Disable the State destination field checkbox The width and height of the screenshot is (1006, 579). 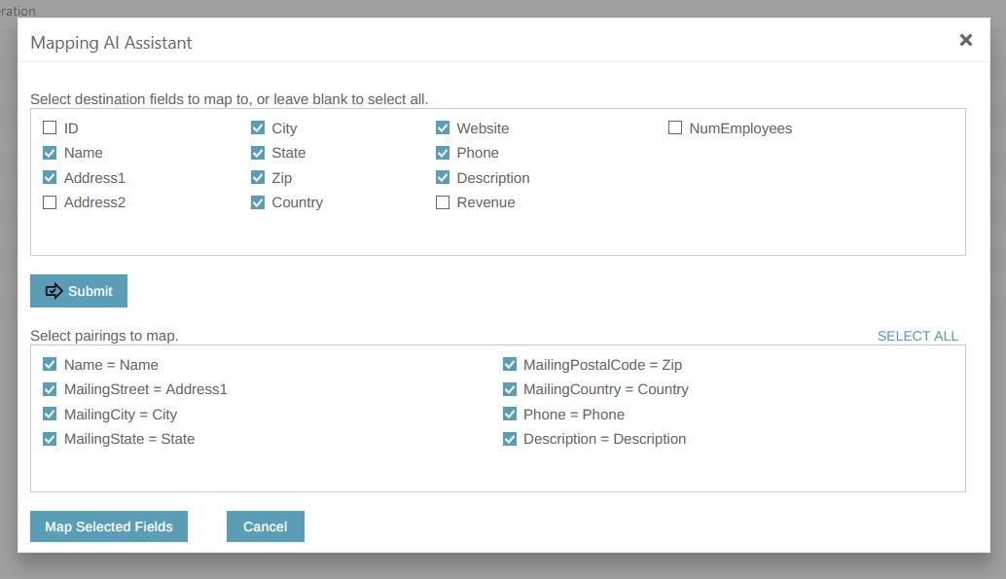[259, 152]
